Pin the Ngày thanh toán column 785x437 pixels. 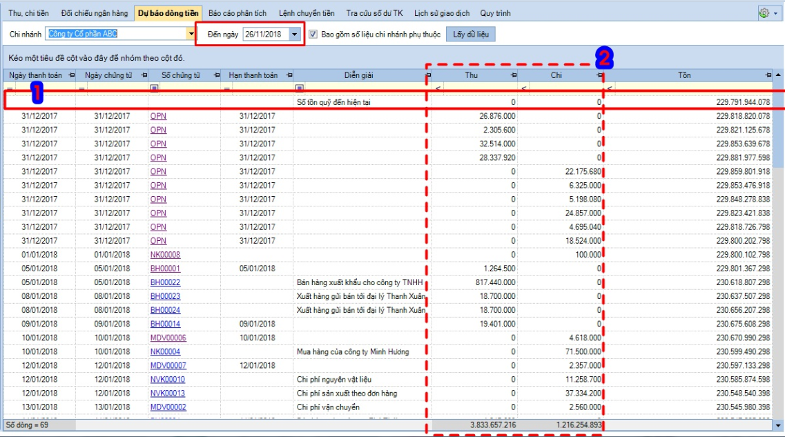click(72, 75)
